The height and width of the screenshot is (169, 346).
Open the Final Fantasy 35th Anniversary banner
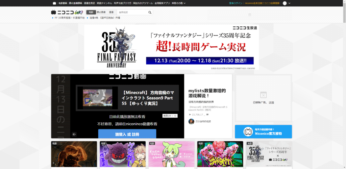coord(171,47)
